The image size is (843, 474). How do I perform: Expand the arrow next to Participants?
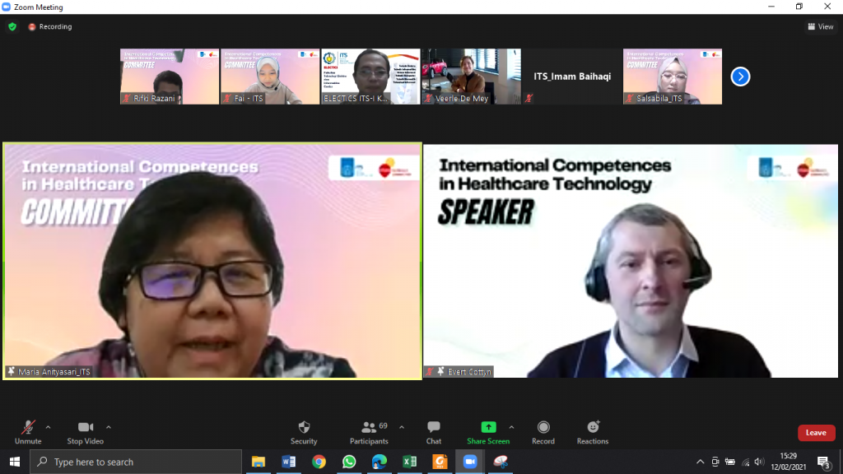pyautogui.click(x=402, y=427)
